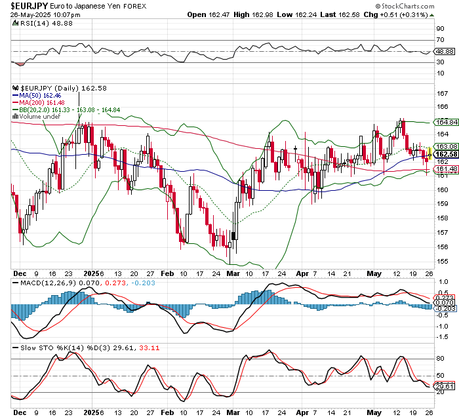The width and height of the screenshot is (459, 419).
Task: Click the 'Euro to Japanese Yen FOREX' subtitle
Action: (98, 6)
